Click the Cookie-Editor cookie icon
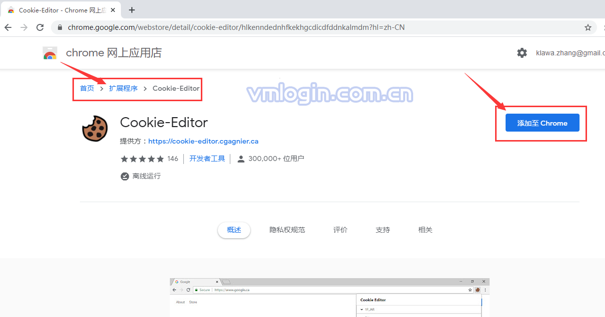This screenshot has width=605, height=317. (95, 128)
